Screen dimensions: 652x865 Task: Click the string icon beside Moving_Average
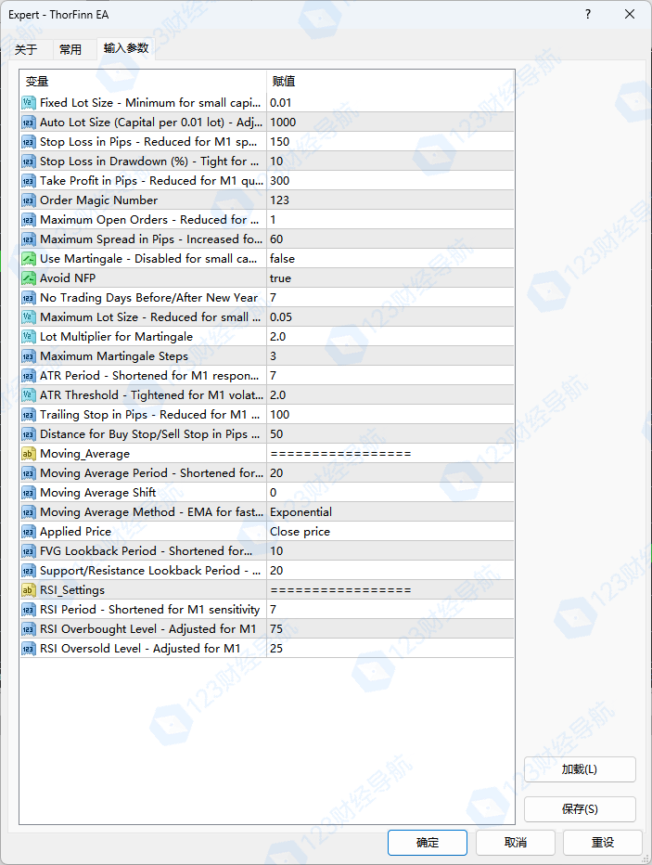pyautogui.click(x=29, y=454)
